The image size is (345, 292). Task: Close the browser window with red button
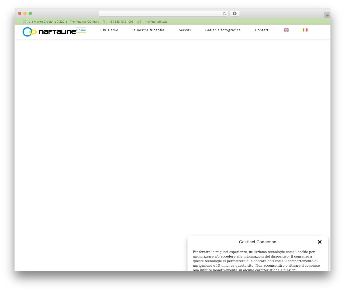coord(20,13)
